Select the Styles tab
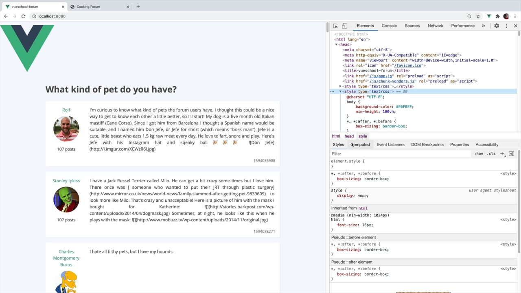This screenshot has height=293, width=521. (338, 144)
